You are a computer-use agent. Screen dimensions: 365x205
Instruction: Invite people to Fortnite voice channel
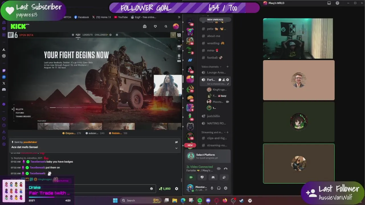(x=224, y=80)
